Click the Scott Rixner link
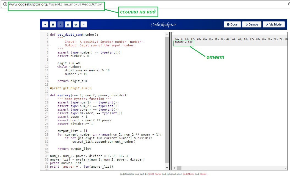Viewport: 290px width, 177px height. click(x=155, y=174)
